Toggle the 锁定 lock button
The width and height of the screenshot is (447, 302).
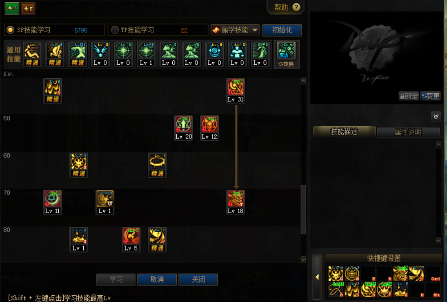click(x=408, y=96)
